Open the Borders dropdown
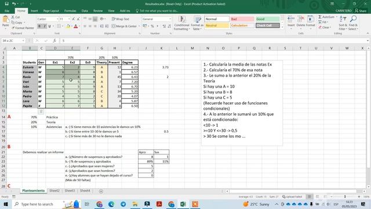 pos(63,26)
